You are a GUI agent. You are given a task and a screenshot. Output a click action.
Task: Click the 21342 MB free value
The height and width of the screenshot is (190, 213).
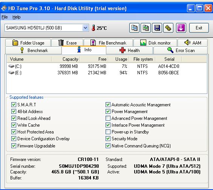coord(97,73)
